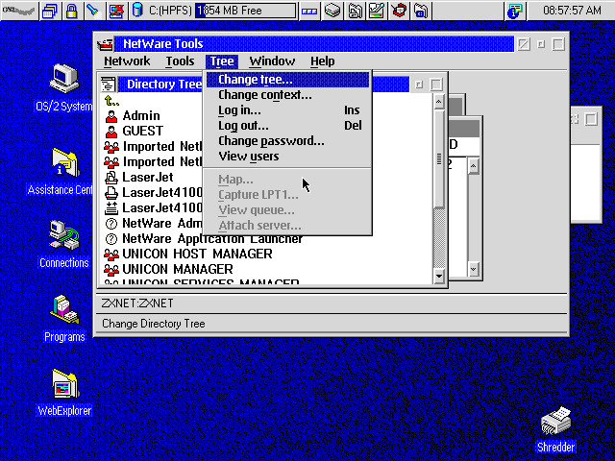Image resolution: width=615 pixels, height=461 pixels.
Task: Click the padlock Lockup icon
Action: (71, 11)
